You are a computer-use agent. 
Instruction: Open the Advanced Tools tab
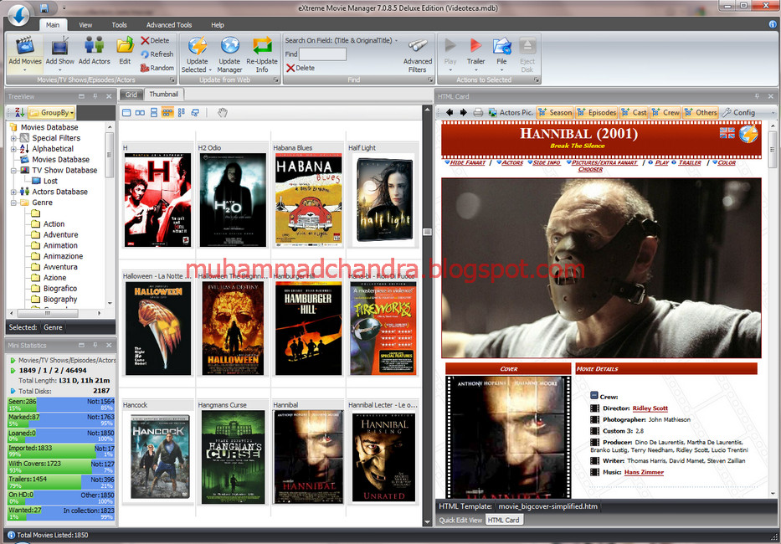click(169, 25)
